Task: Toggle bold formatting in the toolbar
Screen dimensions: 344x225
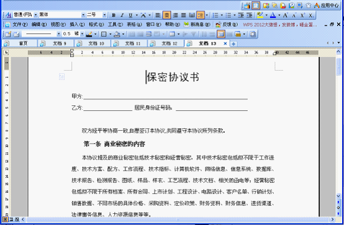Action: 114,15
